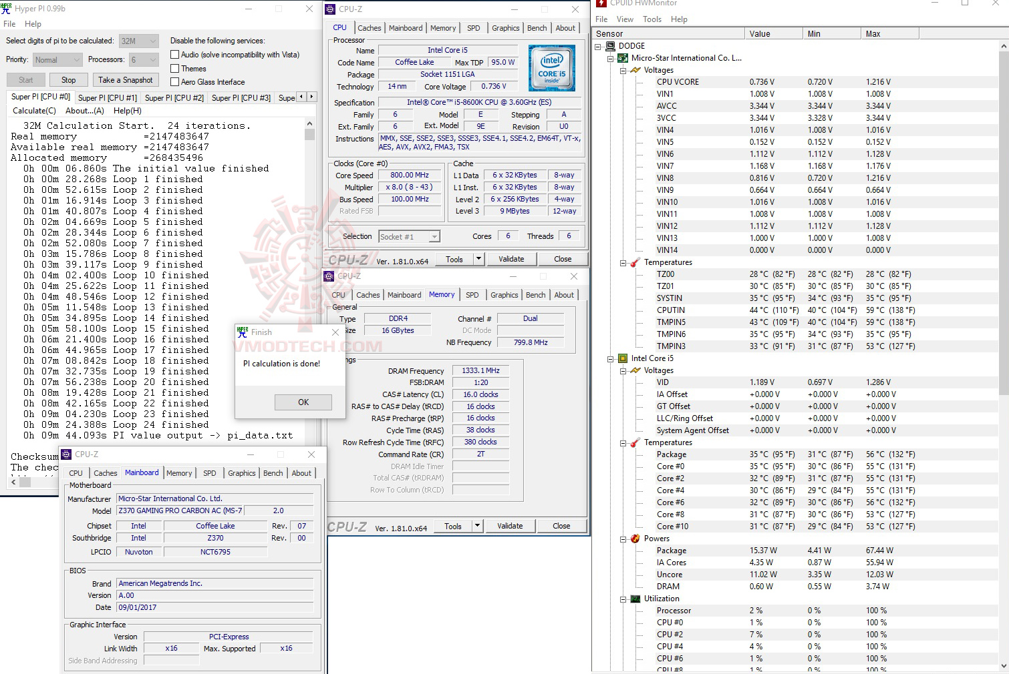
Task: Click HWMonitor scrollbar down arrow
Action: 1004,665
